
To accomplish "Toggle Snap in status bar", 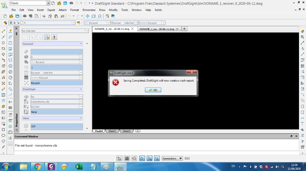I will [119, 158].
